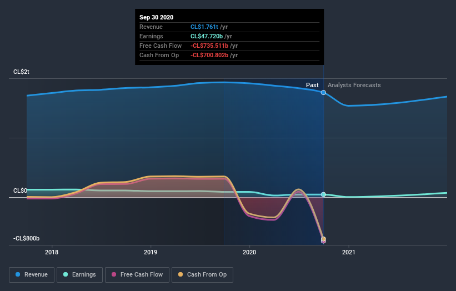Viewport: 456px width, 291px height.
Task: Click the CL$0 y-axis label
Action: pos(20,190)
